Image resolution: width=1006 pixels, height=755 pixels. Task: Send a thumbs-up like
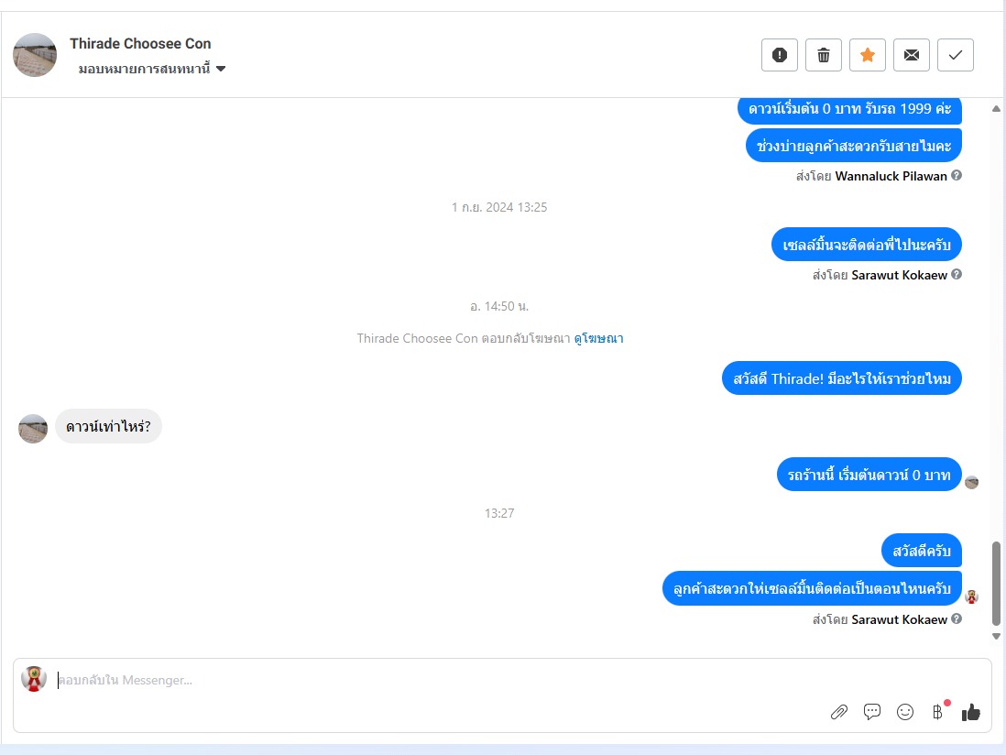(970, 712)
